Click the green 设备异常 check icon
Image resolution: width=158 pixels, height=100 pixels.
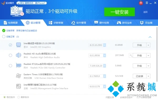click(x=4, y=31)
